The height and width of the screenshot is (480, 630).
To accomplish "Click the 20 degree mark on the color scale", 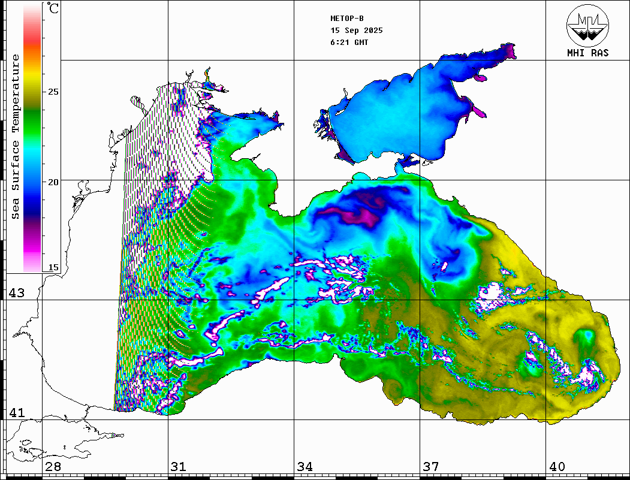I will 53,182.
